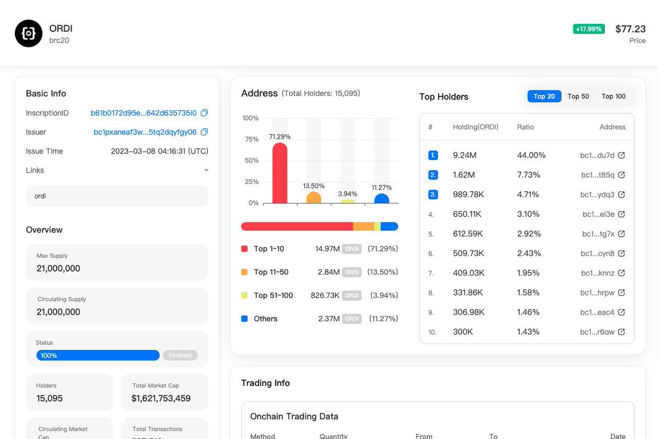
Task: Open external link for holder bc1...knnz
Action: (621, 273)
